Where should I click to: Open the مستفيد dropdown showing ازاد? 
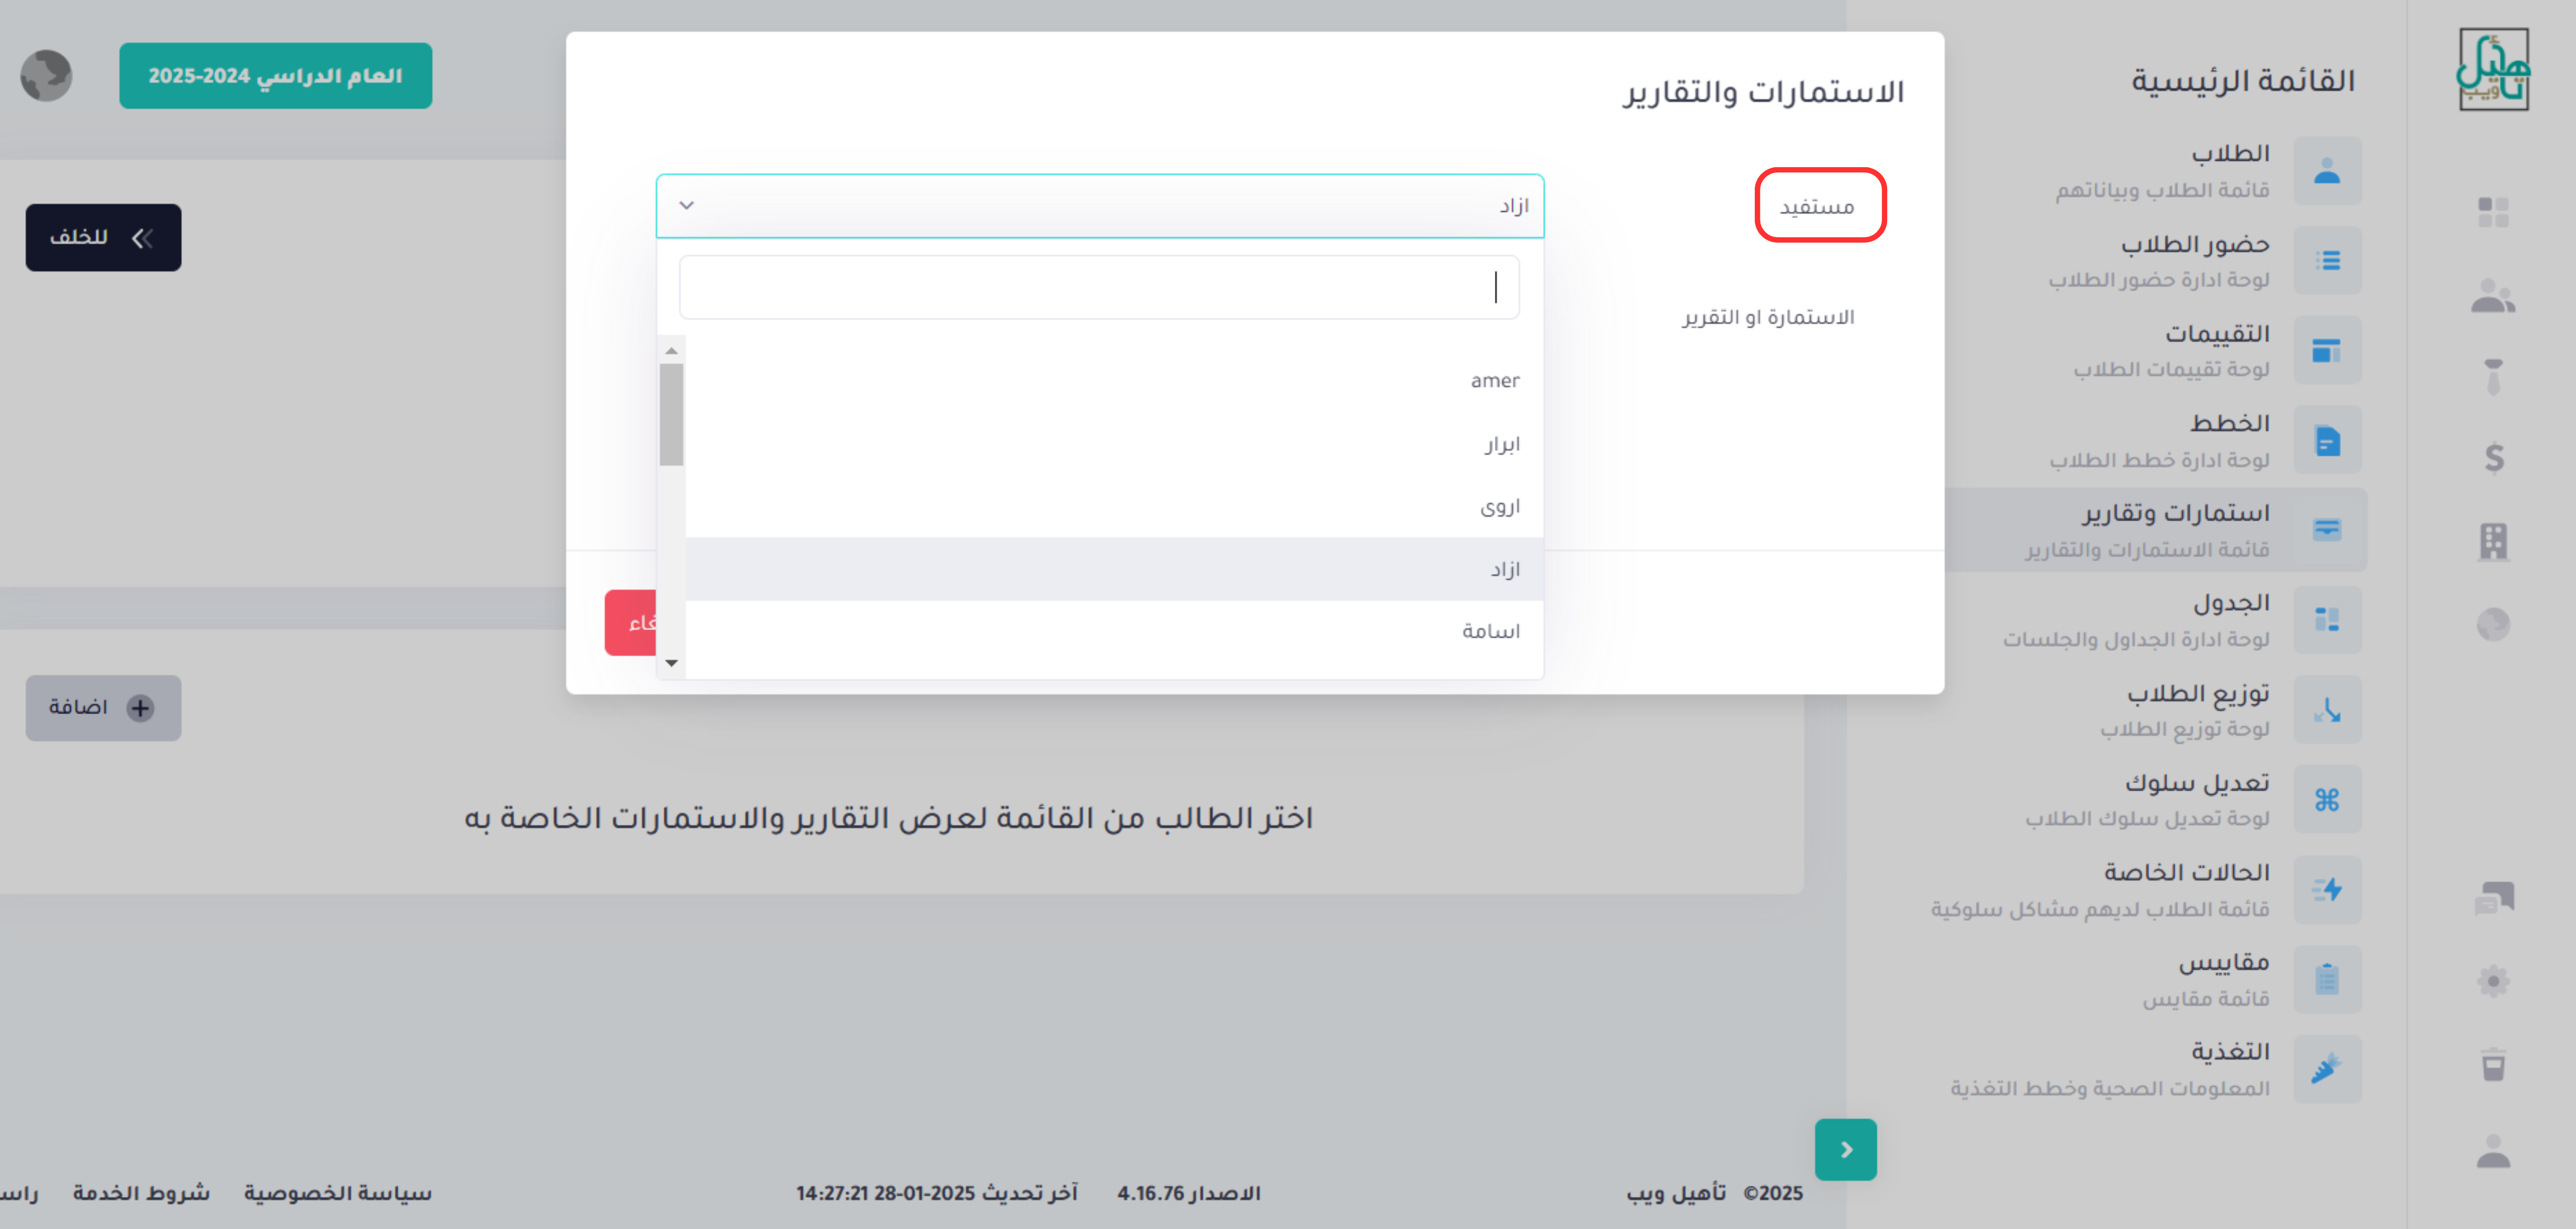click(x=1100, y=206)
